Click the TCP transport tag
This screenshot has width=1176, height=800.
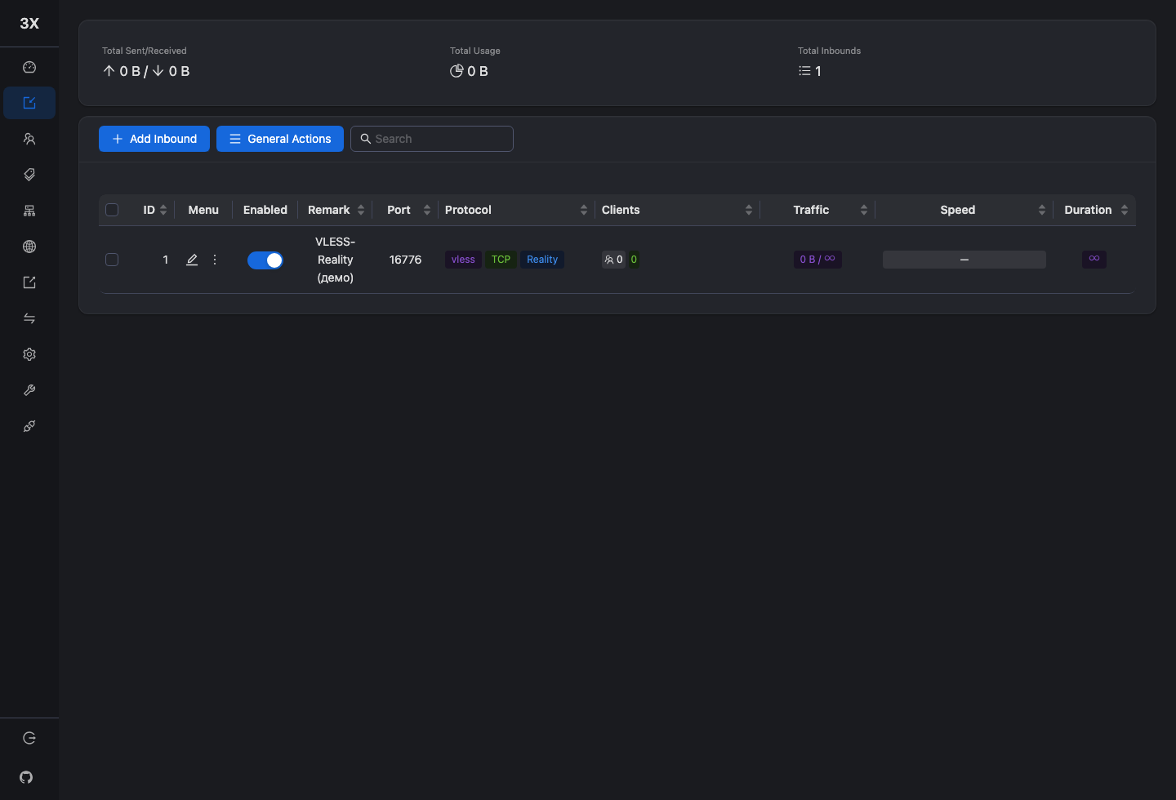point(501,260)
